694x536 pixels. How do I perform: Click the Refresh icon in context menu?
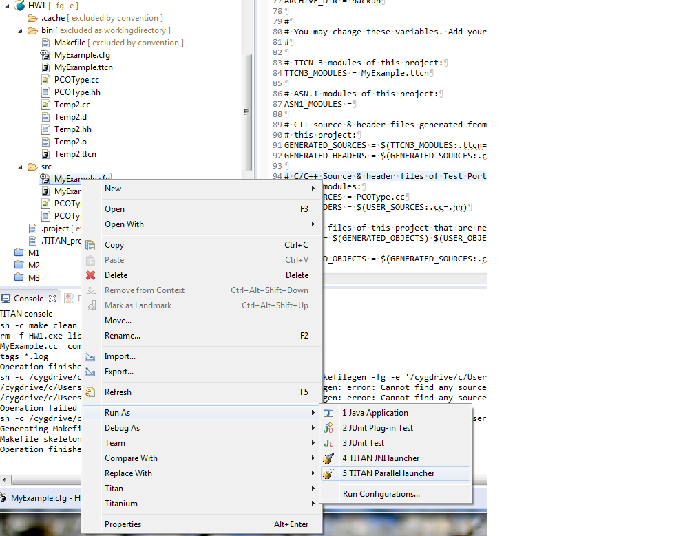point(90,392)
